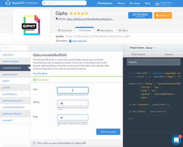Click the 'All Time: 1245' installs text
183x147 pixels.
[x=122, y=37]
